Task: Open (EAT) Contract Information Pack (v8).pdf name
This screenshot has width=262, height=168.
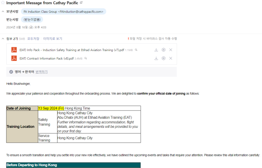Action: [47, 58]
